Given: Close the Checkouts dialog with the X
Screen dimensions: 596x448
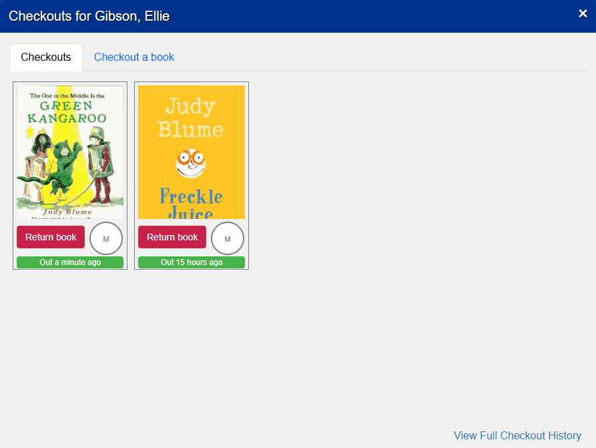Looking at the screenshot, I should tap(583, 14).
